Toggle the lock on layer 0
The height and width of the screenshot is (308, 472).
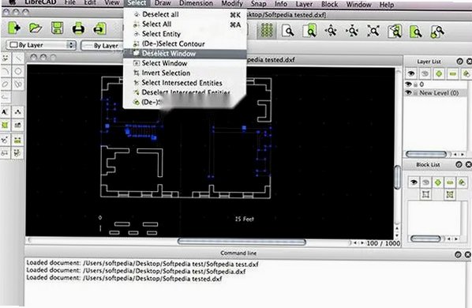415,85
